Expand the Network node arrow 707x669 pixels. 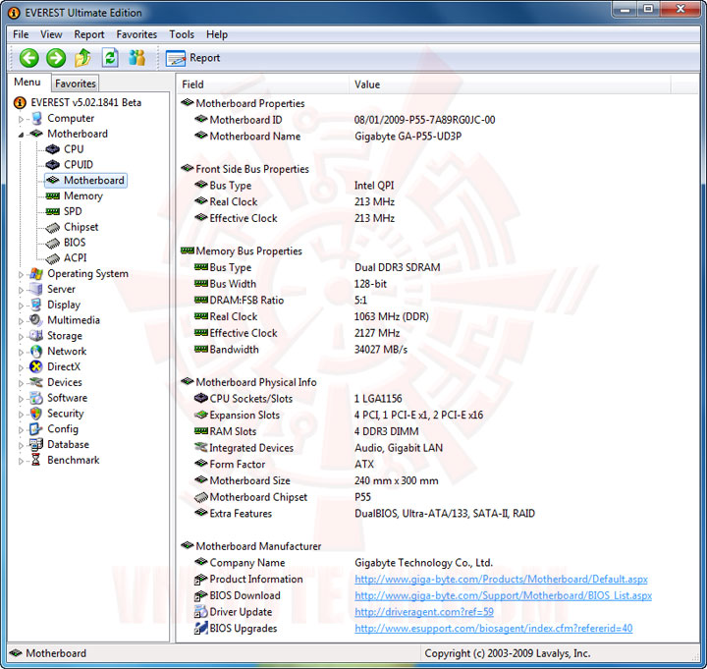click(x=21, y=352)
